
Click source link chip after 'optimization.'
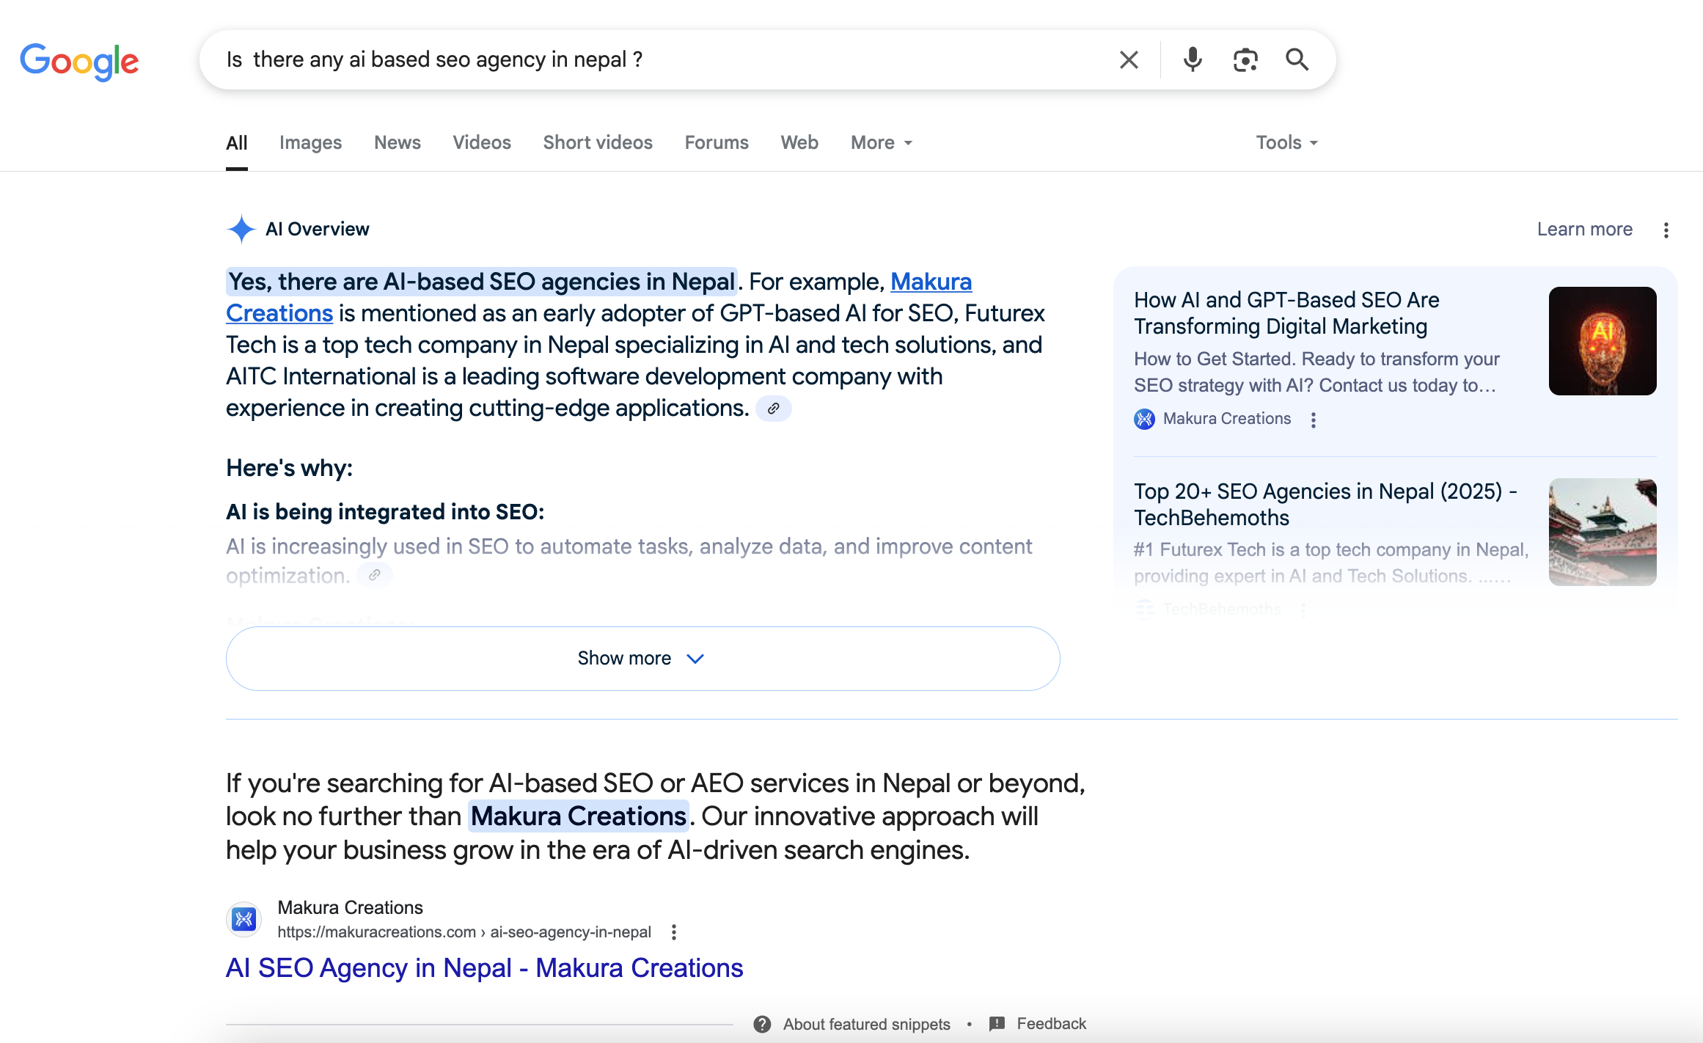pyautogui.click(x=375, y=575)
